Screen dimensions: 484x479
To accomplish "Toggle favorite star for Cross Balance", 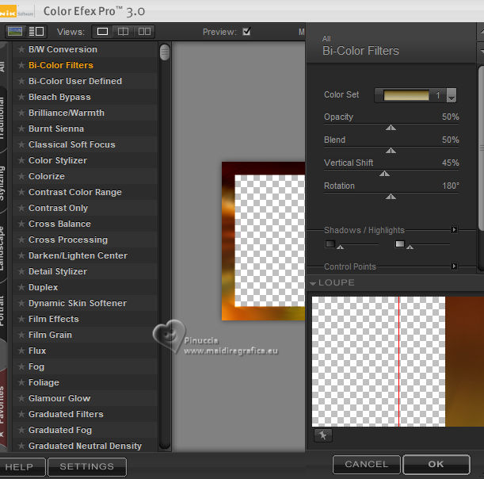I will pyautogui.click(x=21, y=224).
